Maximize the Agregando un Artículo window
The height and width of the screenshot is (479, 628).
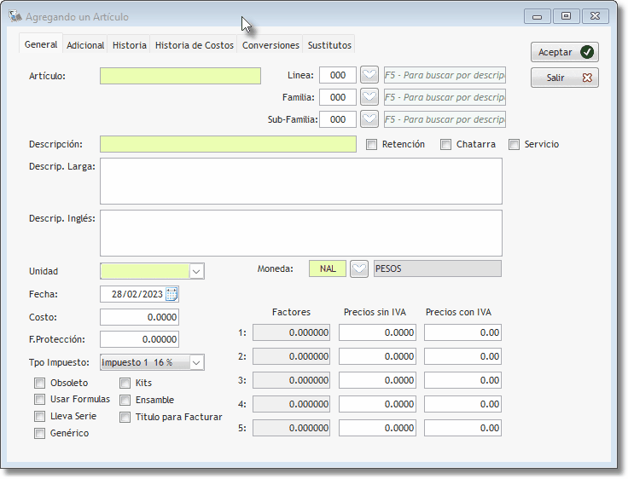(566, 16)
